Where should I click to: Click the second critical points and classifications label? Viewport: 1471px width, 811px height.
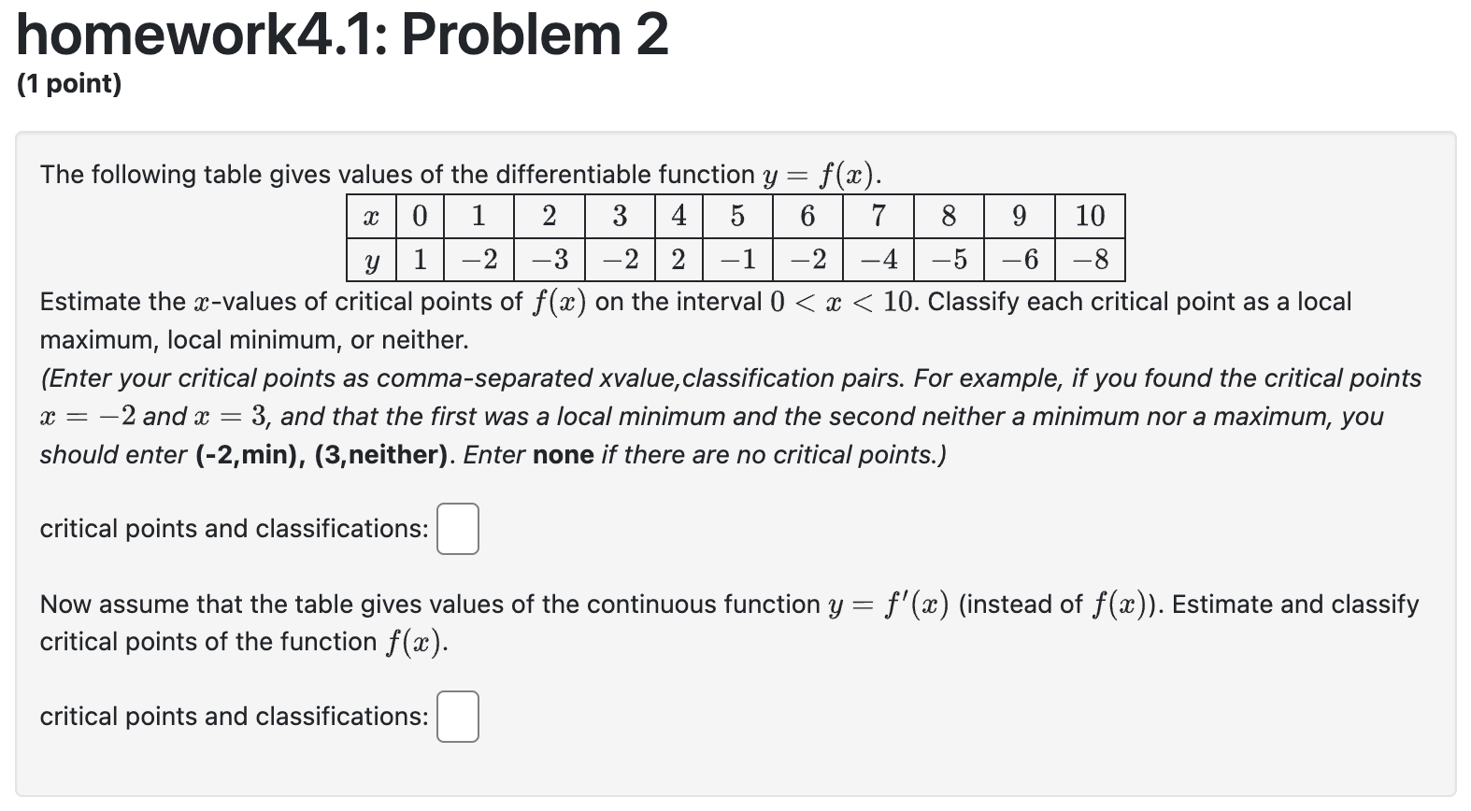pos(235,718)
